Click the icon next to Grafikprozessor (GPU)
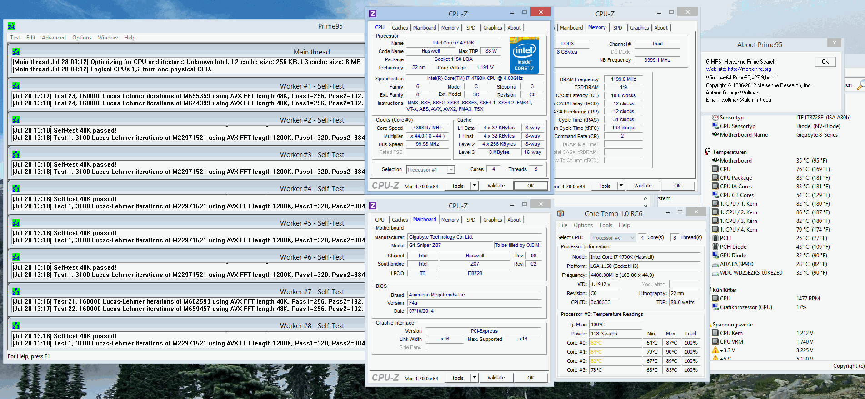The width and height of the screenshot is (865, 399). coord(715,307)
